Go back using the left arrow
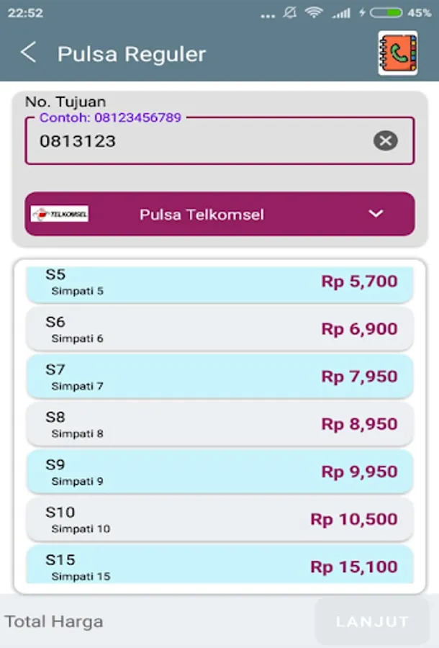Viewport: 439px width, 648px height. [28, 53]
